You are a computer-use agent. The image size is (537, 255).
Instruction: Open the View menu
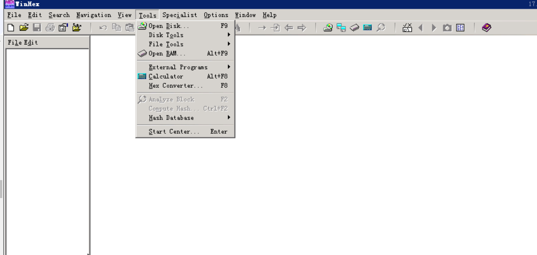(x=125, y=15)
